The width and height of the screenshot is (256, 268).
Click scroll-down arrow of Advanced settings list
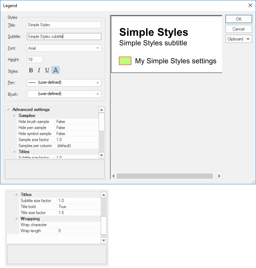[x=101, y=155]
